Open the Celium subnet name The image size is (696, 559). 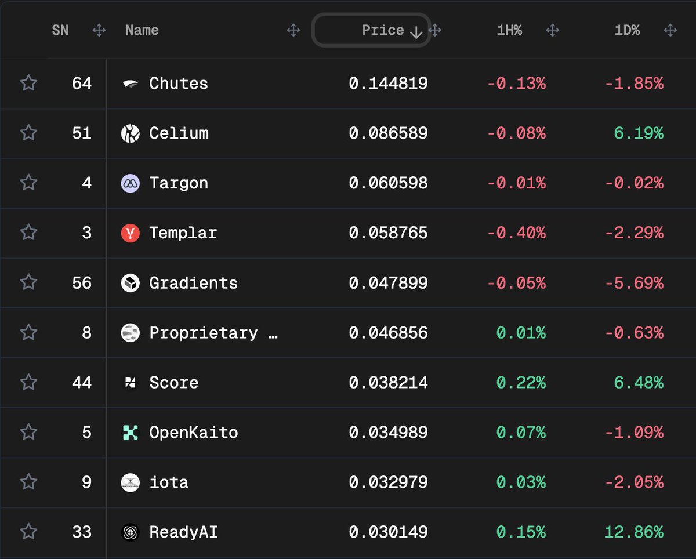coord(179,133)
